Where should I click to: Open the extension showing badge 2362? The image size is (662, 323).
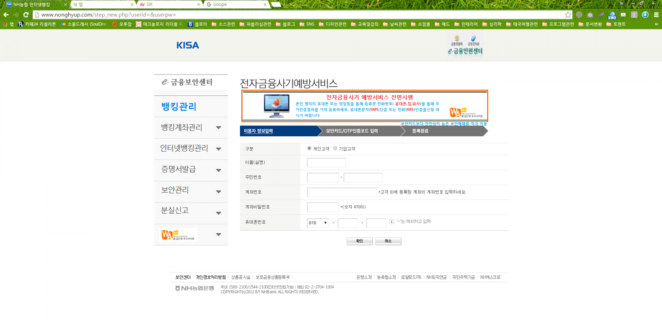612,15
